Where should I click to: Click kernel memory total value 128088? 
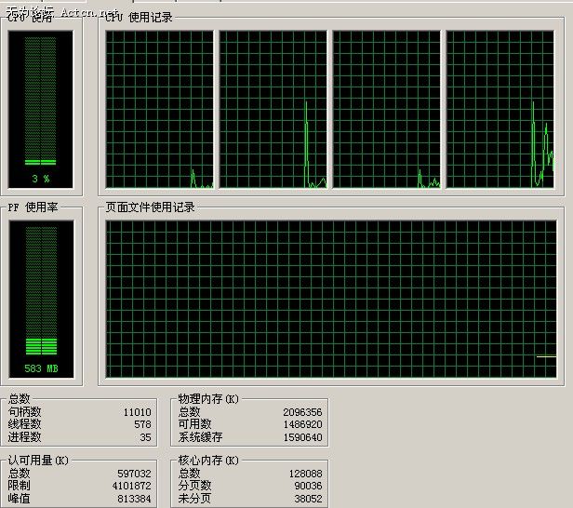click(305, 474)
